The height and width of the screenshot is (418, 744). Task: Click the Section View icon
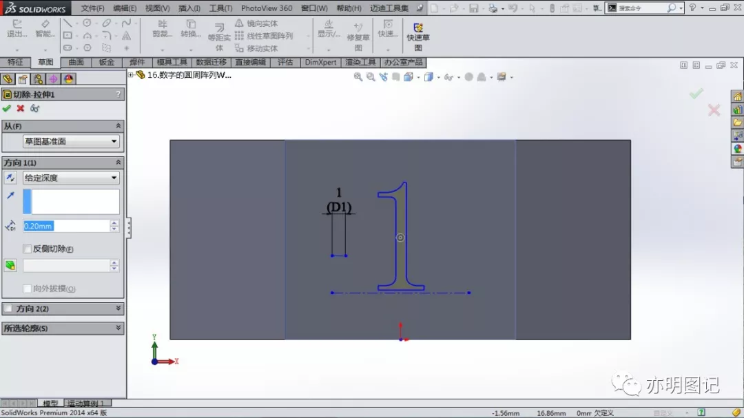click(395, 77)
